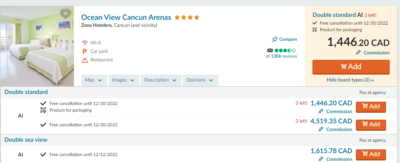This screenshot has height=163, width=400.
Task: Click the Restaurant amenity icon
Action: (85, 60)
